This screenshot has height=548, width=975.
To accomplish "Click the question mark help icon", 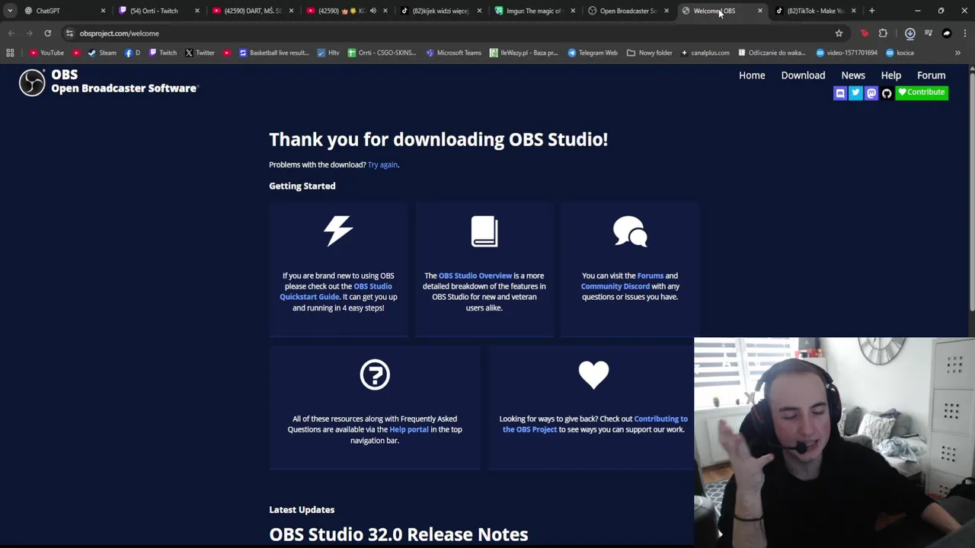I will (375, 374).
